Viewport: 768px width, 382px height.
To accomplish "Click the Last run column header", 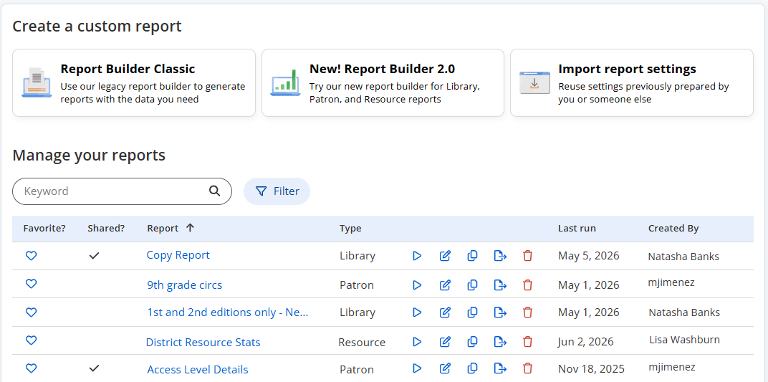I will point(577,228).
